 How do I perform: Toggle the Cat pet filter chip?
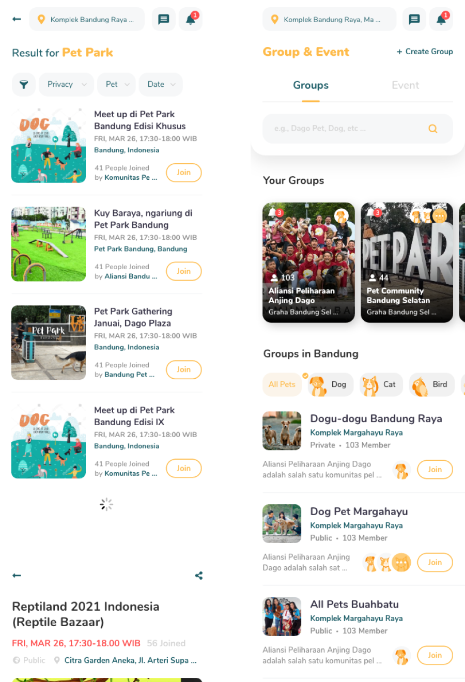(x=381, y=384)
